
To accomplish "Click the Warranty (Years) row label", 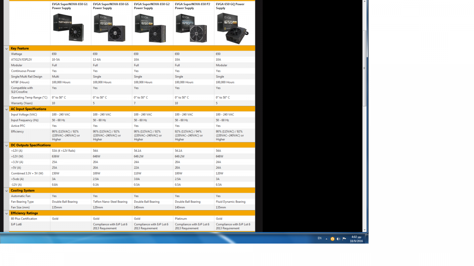I will pos(22,103).
